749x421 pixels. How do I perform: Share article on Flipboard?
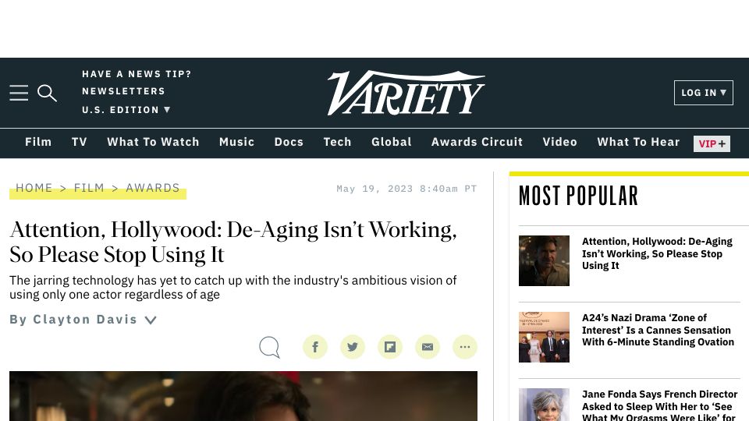click(390, 347)
